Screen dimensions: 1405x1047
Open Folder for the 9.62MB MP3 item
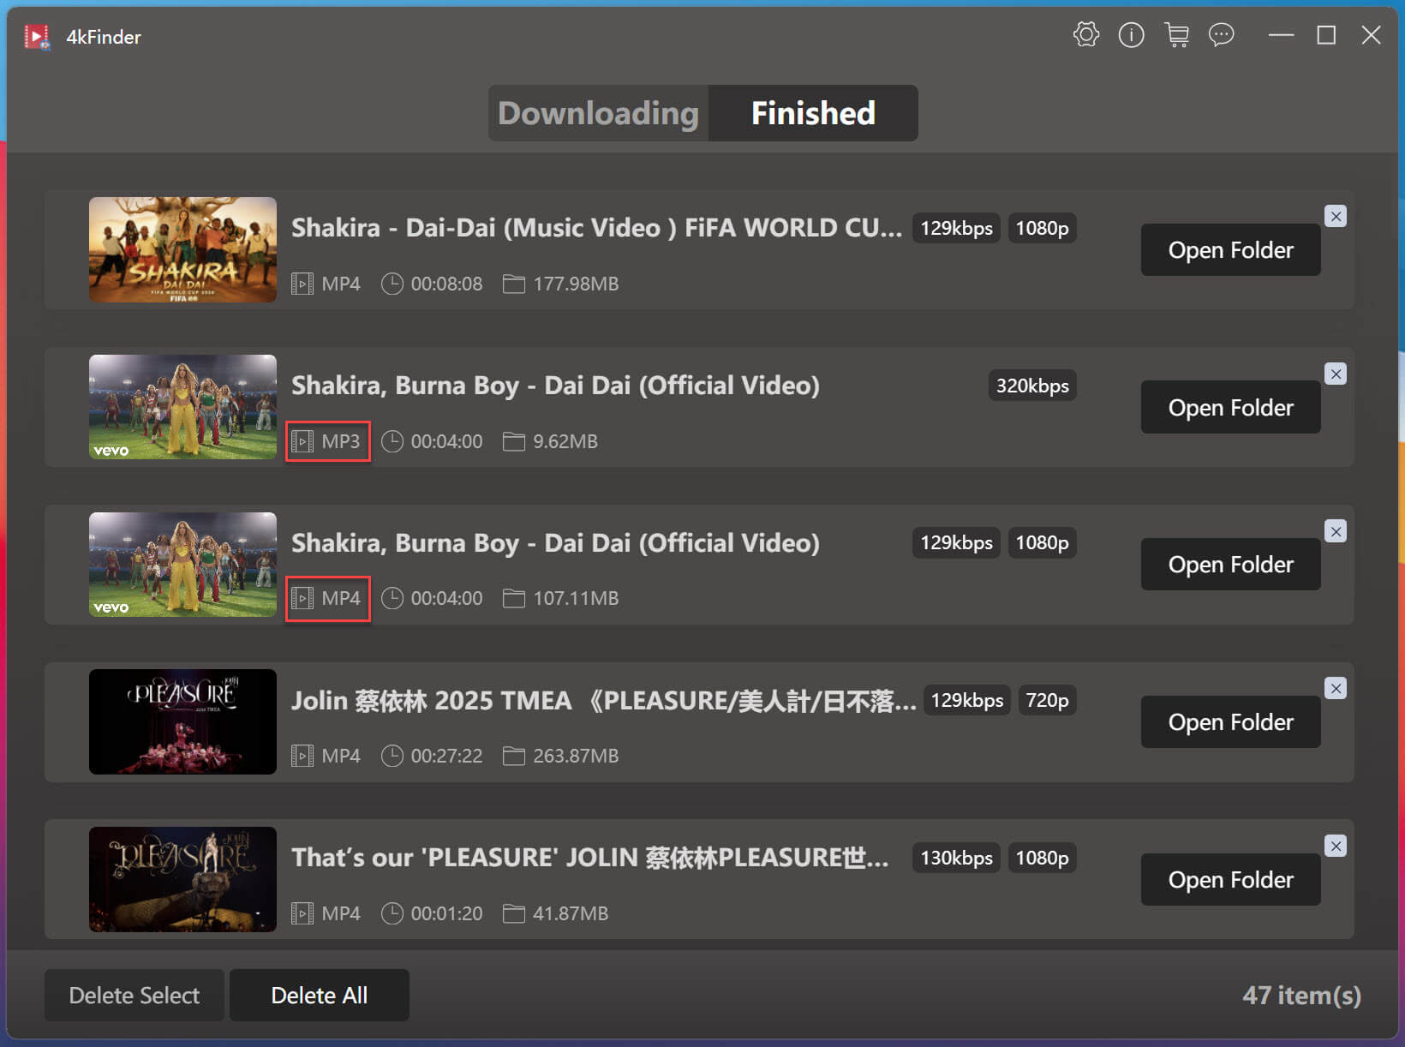pyautogui.click(x=1230, y=407)
